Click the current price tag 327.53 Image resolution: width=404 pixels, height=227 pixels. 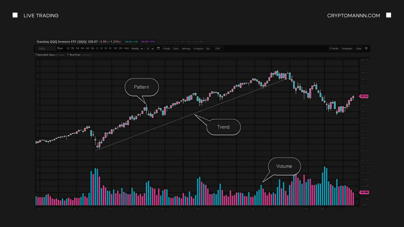pos(364,96)
